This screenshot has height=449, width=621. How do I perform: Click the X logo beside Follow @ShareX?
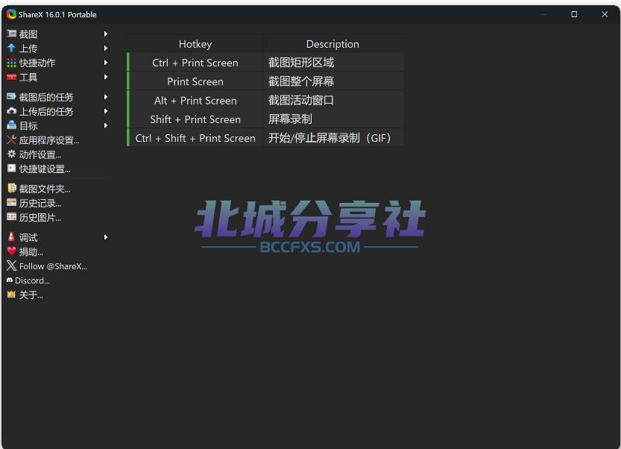(11, 266)
